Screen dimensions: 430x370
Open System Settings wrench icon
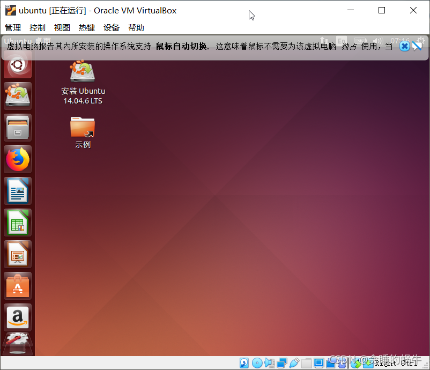18,344
